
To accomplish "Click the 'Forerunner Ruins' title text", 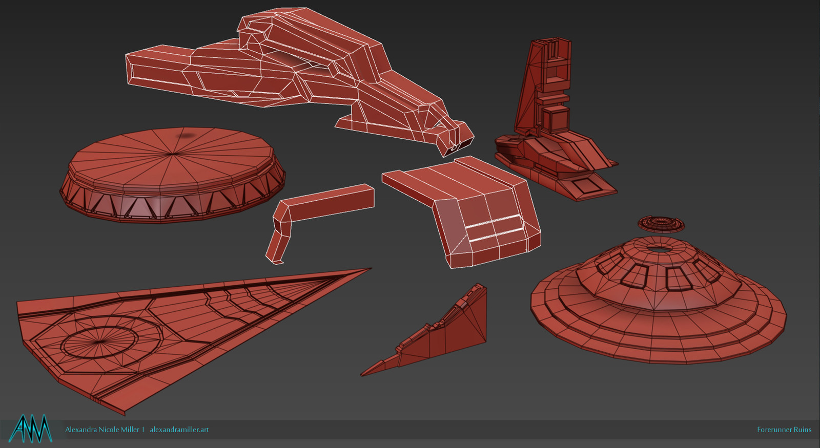I will coord(784,430).
